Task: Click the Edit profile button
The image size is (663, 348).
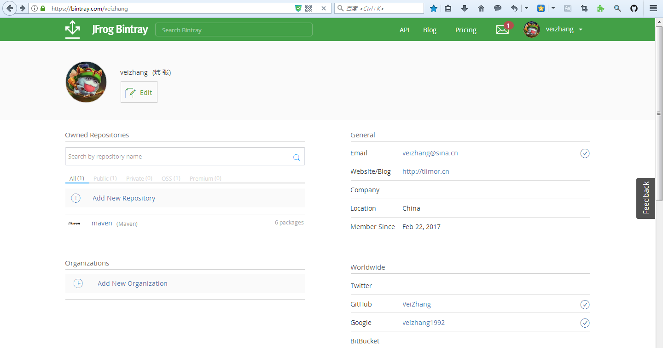Action: (139, 92)
